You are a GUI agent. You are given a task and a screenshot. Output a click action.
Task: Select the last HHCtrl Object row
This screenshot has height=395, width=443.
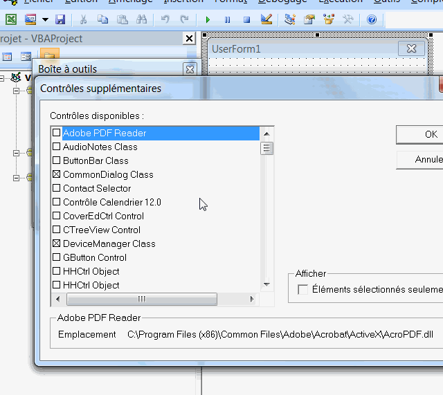coord(155,285)
